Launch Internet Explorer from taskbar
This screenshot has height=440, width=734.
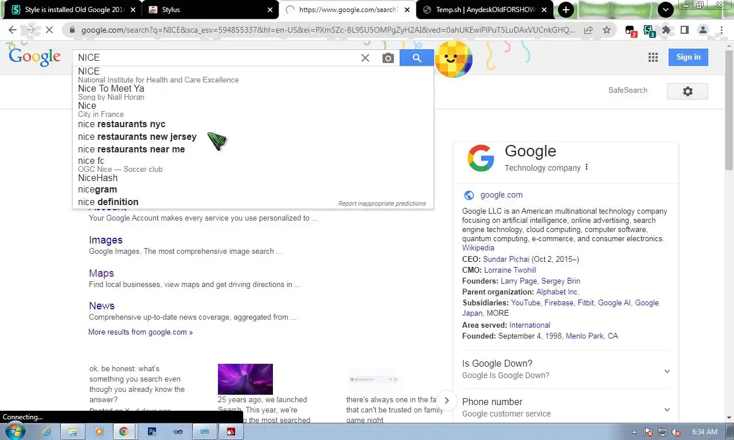pos(46,431)
